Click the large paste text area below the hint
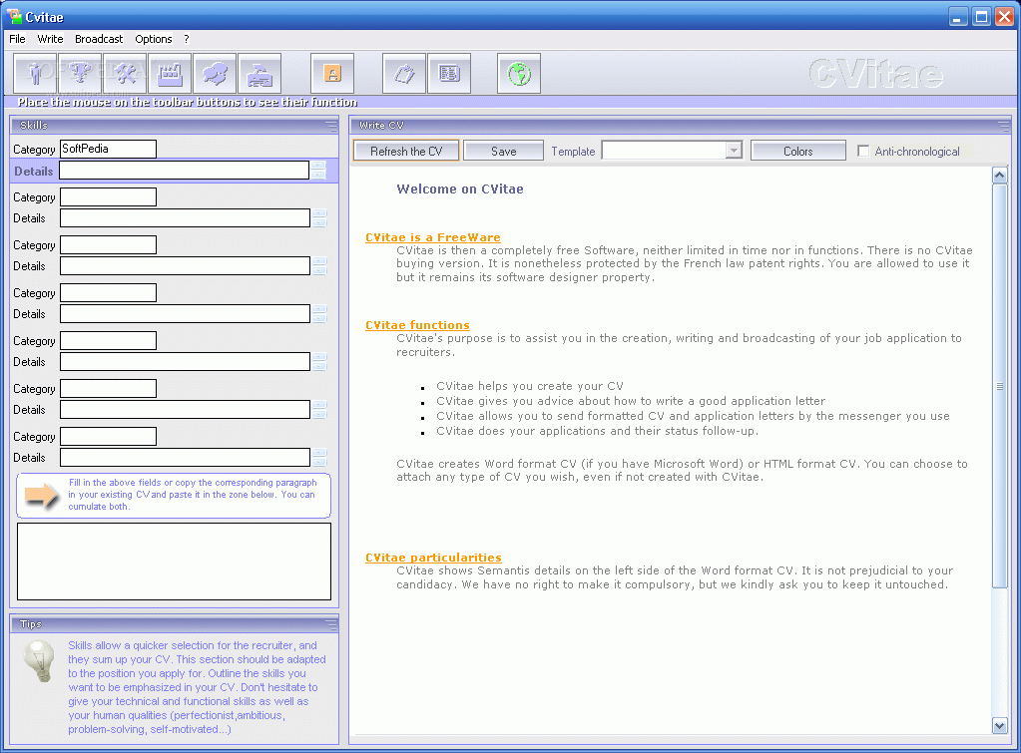Image resolution: width=1021 pixels, height=753 pixels. pos(174,562)
